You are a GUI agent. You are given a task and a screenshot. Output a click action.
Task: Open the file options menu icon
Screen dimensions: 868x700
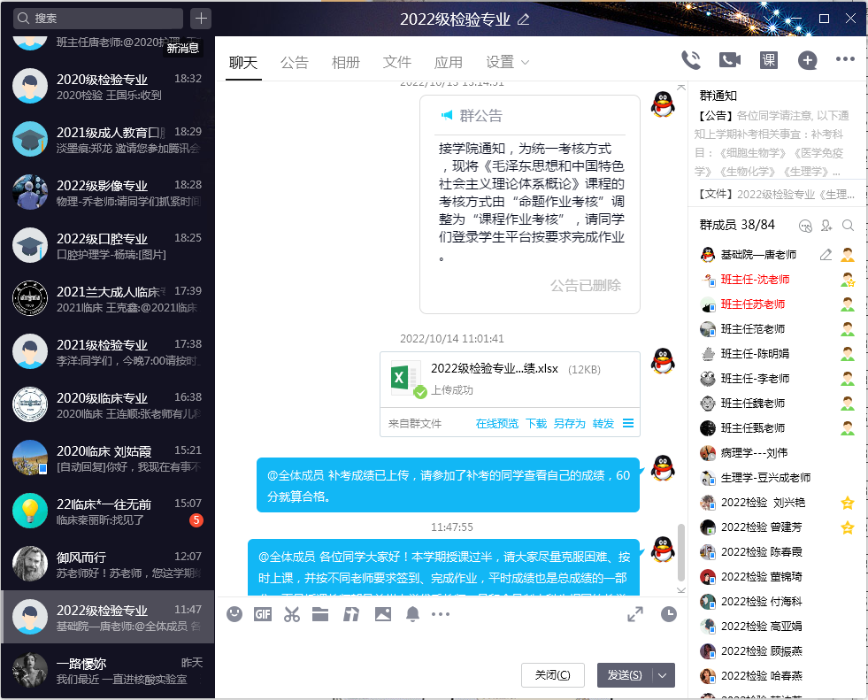coord(627,423)
